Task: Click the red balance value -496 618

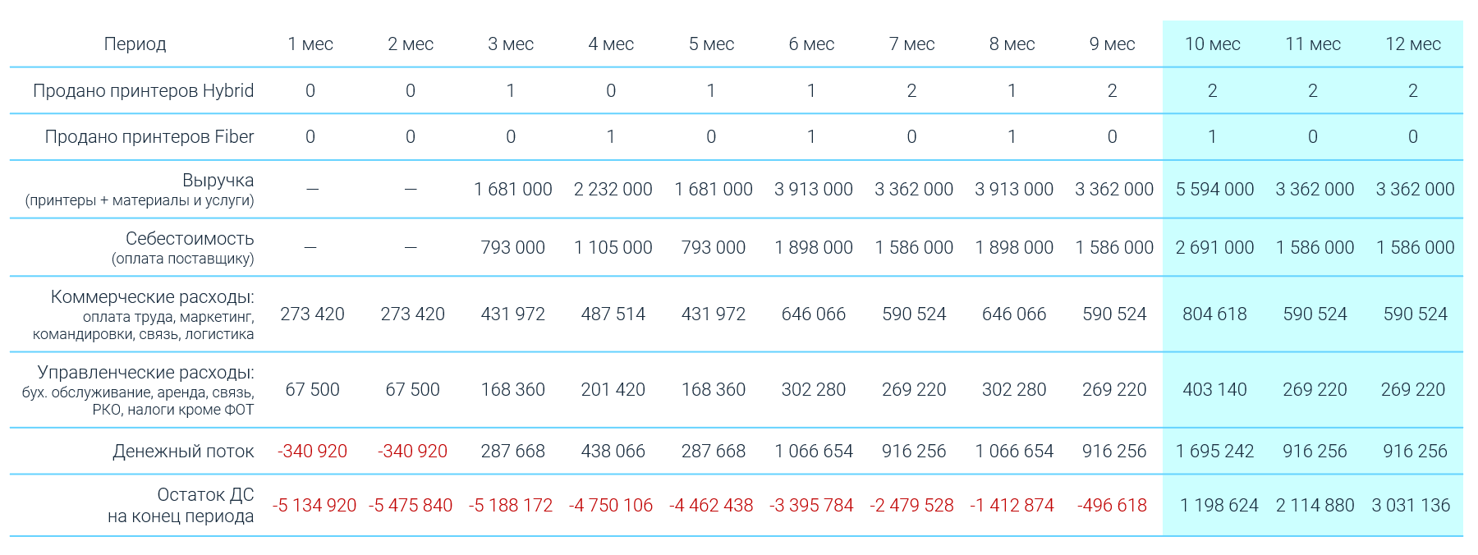Action: (x=1112, y=506)
